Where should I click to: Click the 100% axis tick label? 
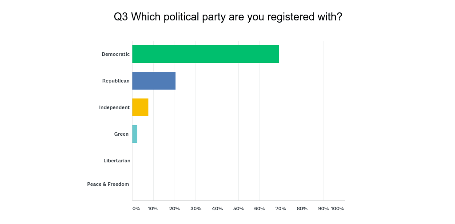tap(337, 208)
